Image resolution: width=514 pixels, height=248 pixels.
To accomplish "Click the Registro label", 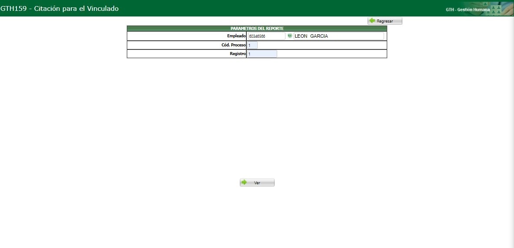I will [238, 54].
